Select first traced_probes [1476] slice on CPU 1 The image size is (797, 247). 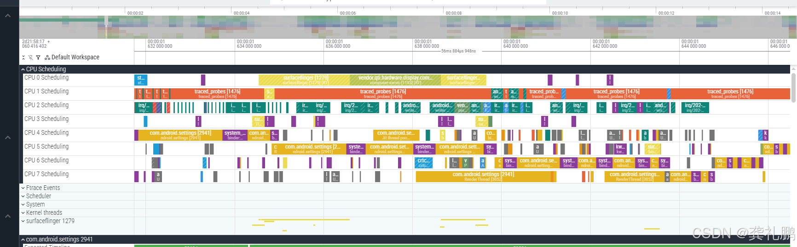click(217, 94)
